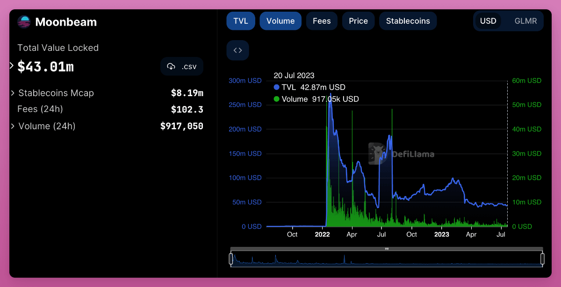This screenshot has height=287, width=561.
Task: Click the green Volume legend dot
Action: coord(276,99)
